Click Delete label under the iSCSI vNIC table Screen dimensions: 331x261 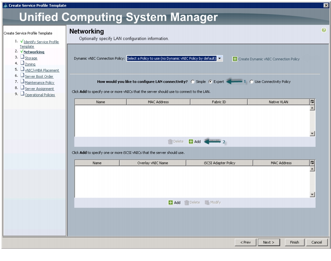coord(195,202)
